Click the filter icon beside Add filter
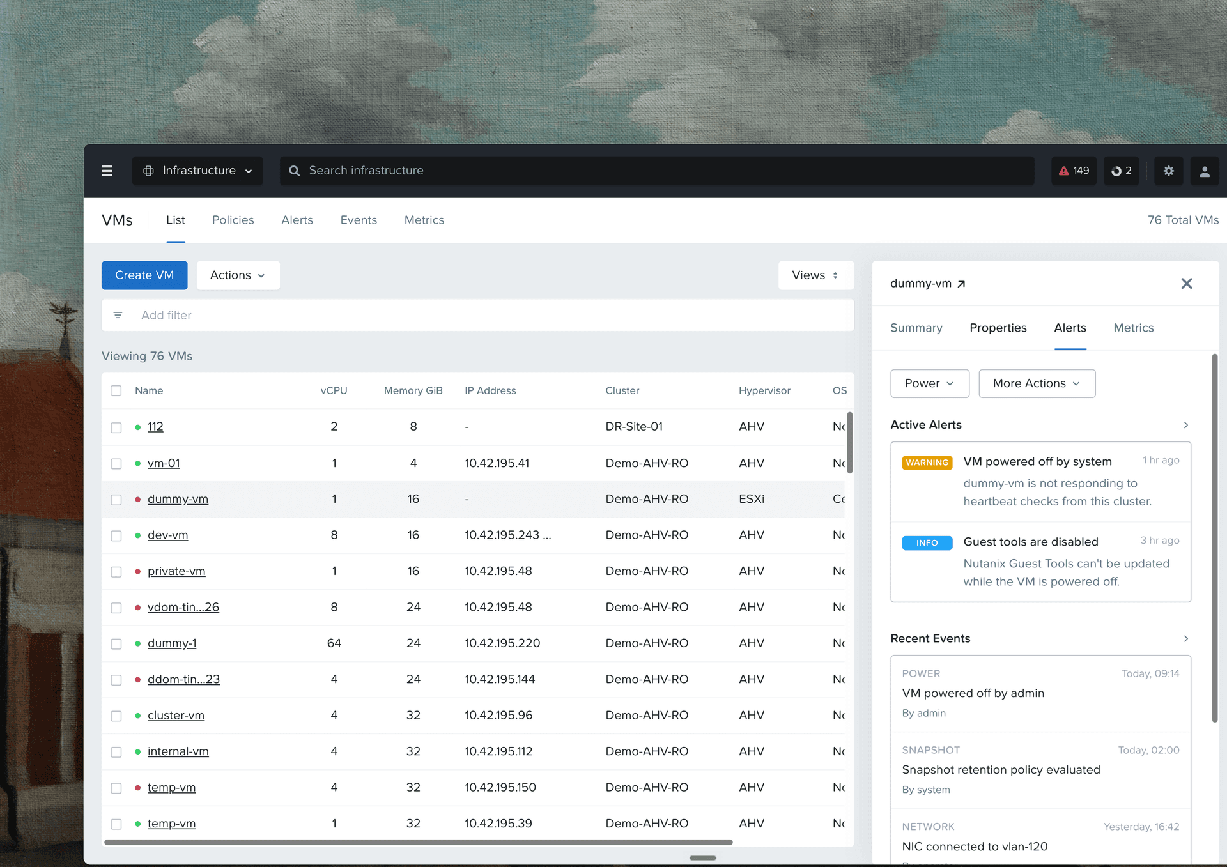Viewport: 1227px width, 867px height. coord(118,315)
